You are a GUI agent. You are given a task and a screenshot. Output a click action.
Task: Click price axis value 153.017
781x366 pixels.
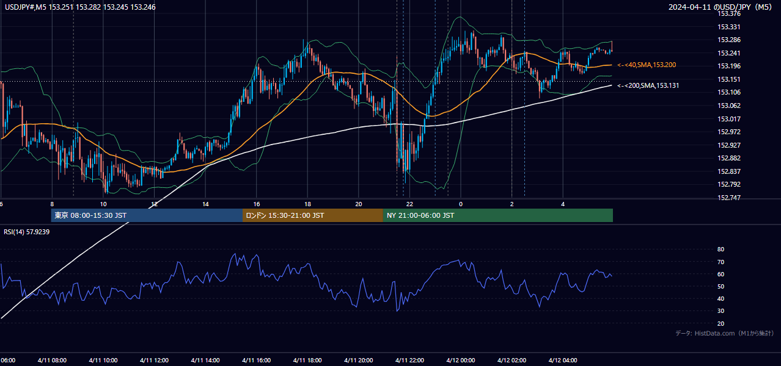click(x=728, y=119)
